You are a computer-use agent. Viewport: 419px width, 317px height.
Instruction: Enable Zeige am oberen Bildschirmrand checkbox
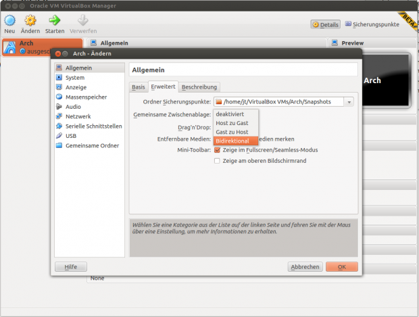(x=218, y=161)
